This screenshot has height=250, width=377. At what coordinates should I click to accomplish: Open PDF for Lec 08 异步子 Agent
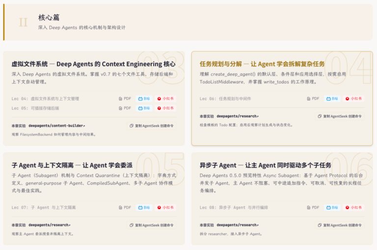pos(313,207)
